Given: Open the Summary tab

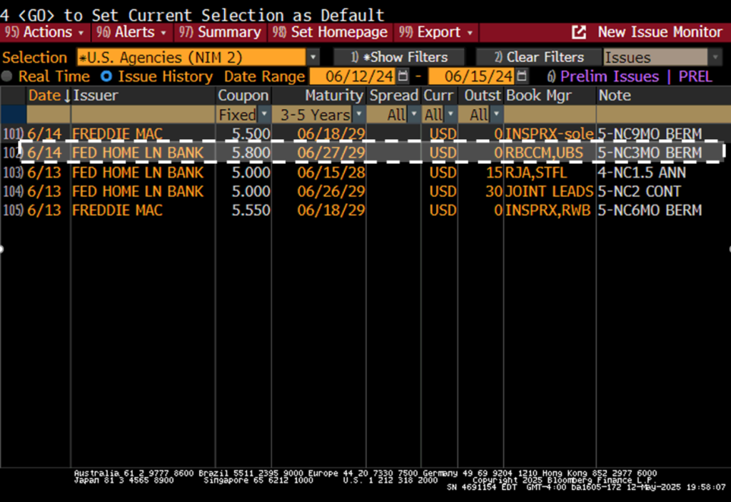Looking at the screenshot, I should pos(220,32).
